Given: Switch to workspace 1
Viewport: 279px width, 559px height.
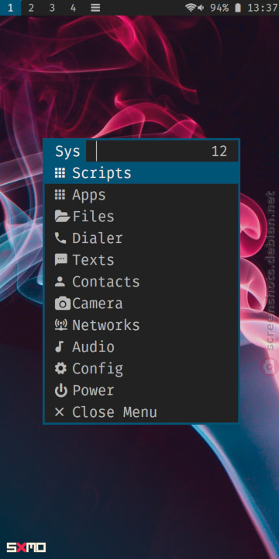Looking at the screenshot, I should pos(10,8).
